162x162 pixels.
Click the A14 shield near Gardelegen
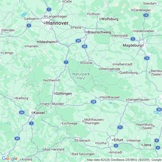point(146,15)
